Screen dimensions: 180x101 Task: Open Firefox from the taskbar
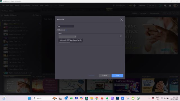click(x=102, y=98)
